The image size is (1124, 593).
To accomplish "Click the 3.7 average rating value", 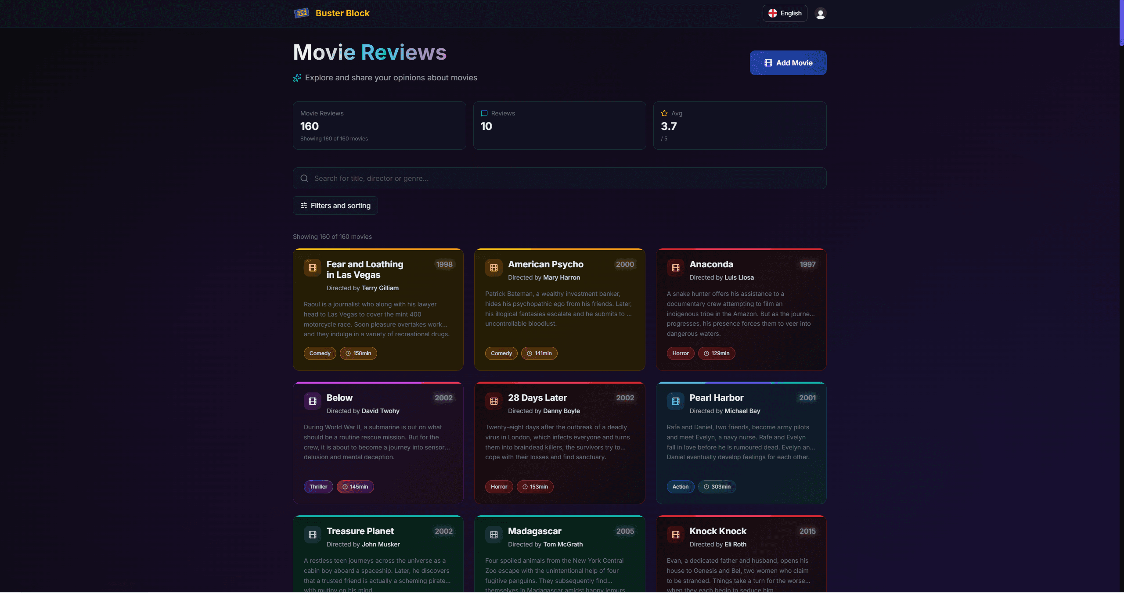I will 669,126.
